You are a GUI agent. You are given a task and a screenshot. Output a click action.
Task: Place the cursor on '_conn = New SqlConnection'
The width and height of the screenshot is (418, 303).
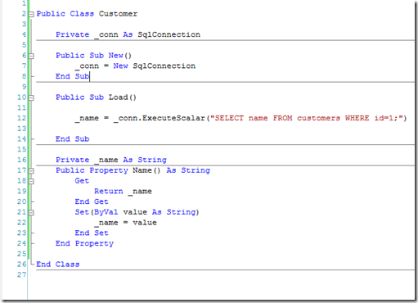(135, 66)
